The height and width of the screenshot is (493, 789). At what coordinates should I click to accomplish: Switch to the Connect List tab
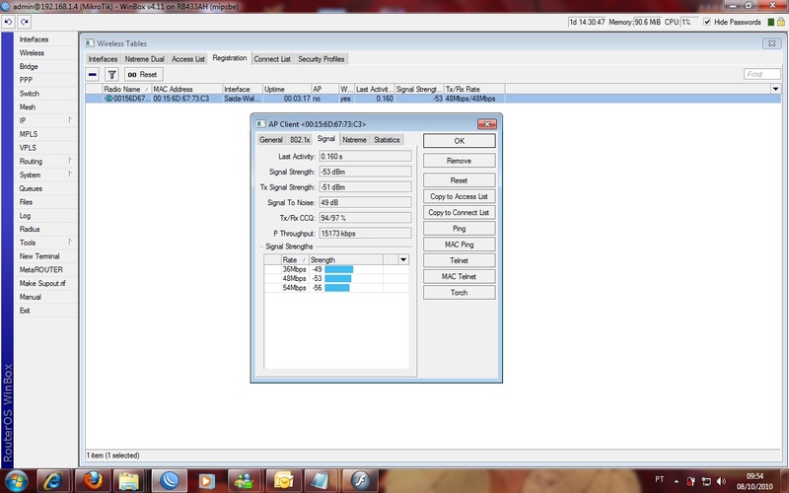pos(272,59)
